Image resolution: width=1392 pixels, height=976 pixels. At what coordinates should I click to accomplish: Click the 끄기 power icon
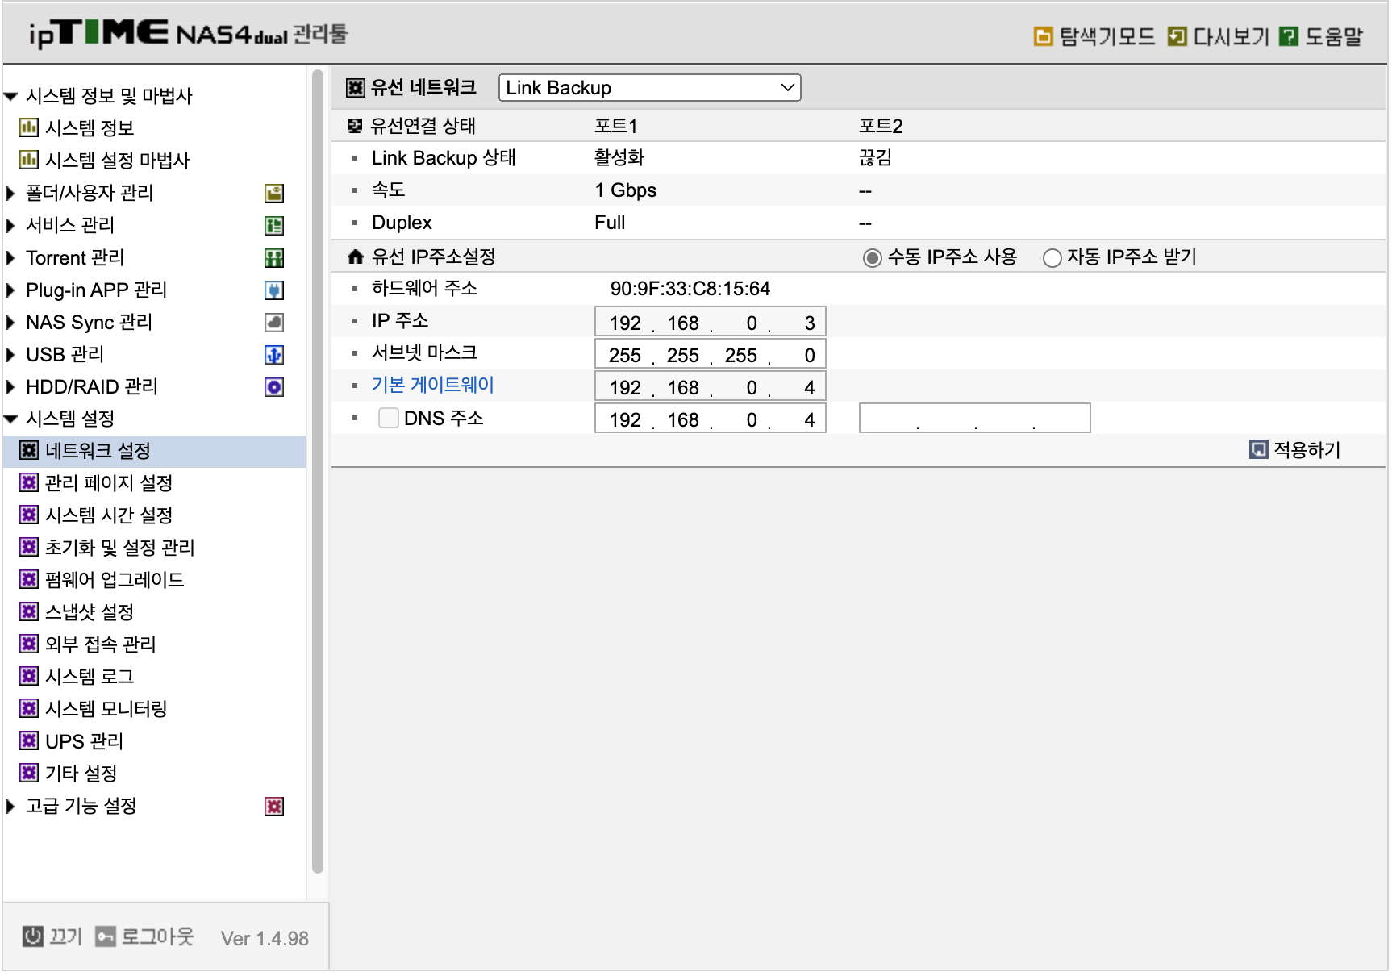point(32,936)
